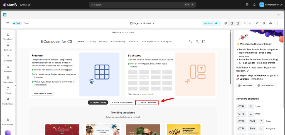
Task: Switch to desktop preview
Action: click(x=226, y=23)
